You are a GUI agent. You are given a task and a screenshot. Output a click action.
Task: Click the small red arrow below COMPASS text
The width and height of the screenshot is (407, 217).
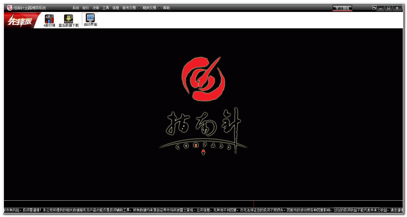point(203,152)
